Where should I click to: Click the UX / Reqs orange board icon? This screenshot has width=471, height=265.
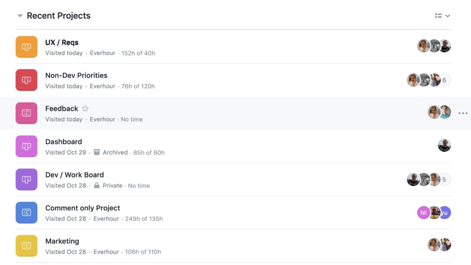click(26, 47)
